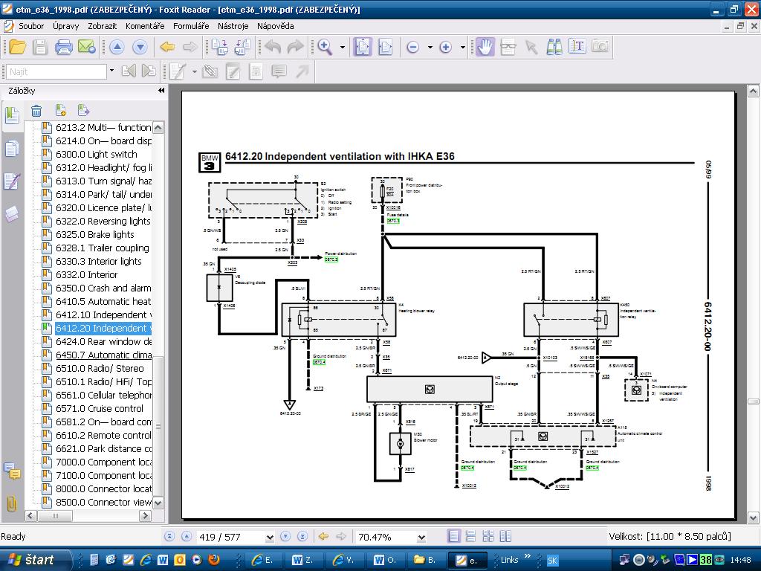Open the page number dropdown
Screen dimensions: 761x571
click(x=269, y=537)
